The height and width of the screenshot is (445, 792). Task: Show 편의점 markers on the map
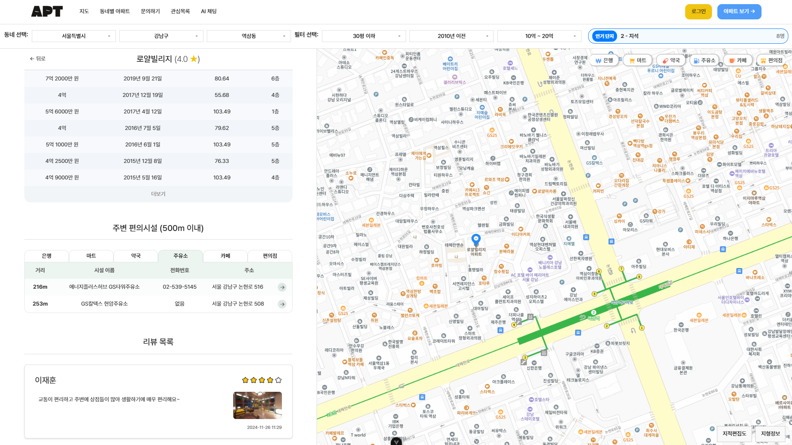[x=771, y=60]
